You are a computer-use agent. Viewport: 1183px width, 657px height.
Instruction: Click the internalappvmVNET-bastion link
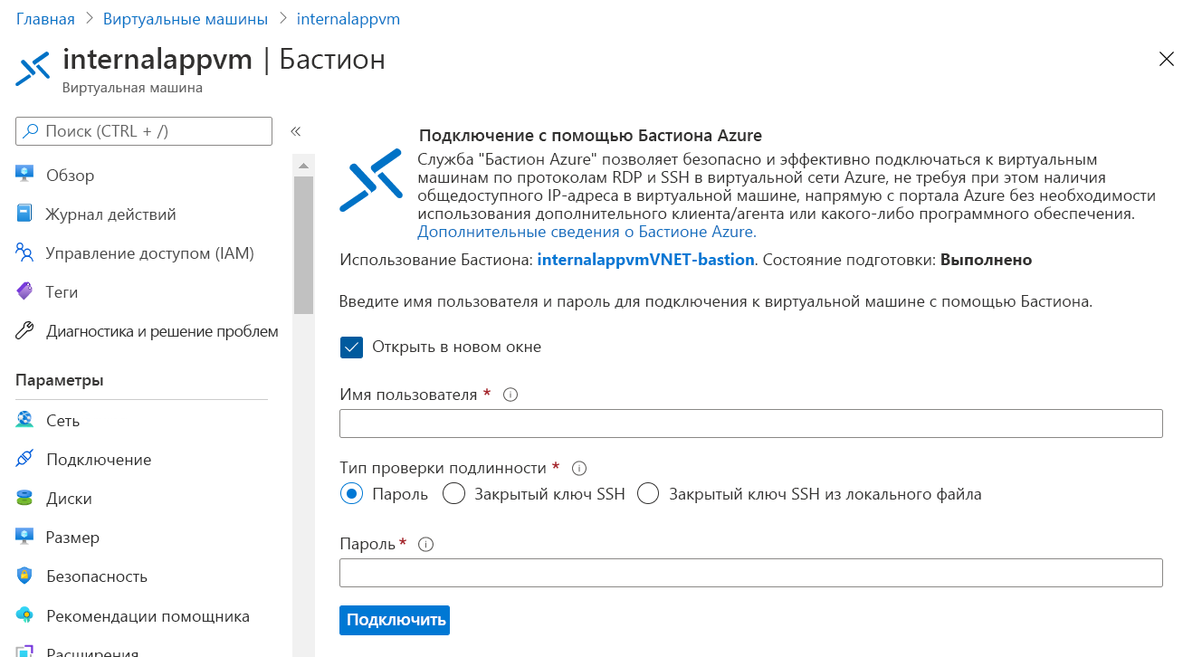click(645, 259)
